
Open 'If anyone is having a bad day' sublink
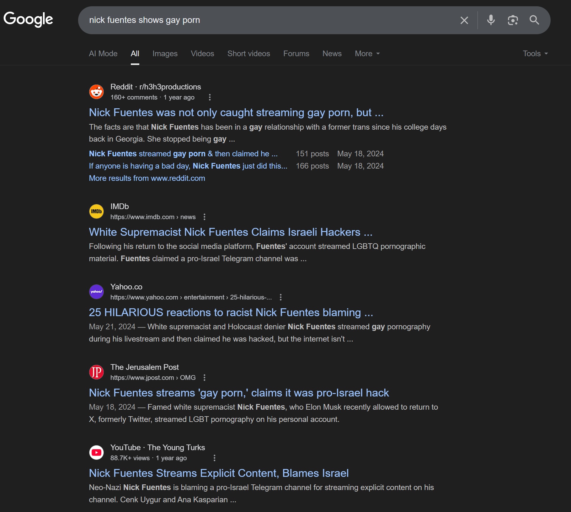[x=188, y=166]
